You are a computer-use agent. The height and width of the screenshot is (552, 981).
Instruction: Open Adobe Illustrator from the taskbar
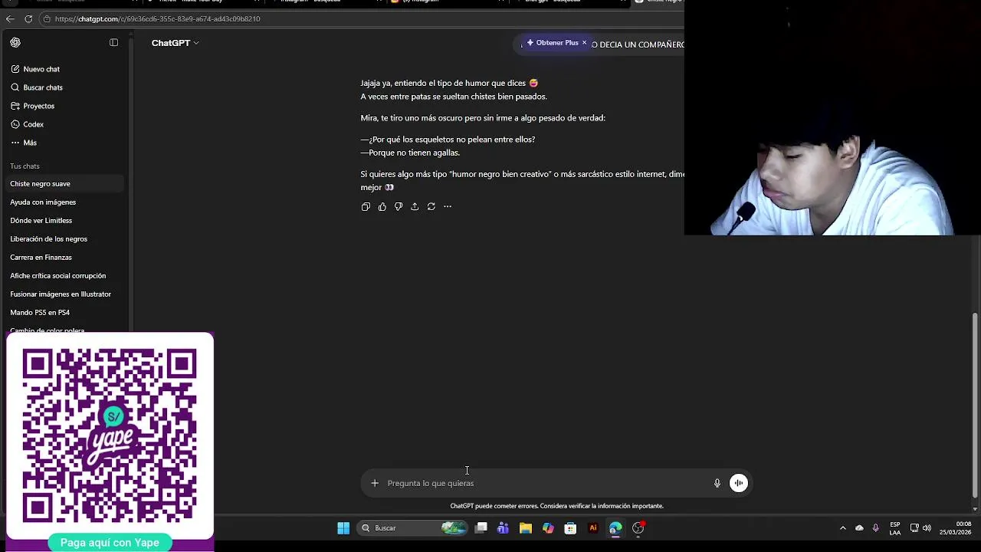point(592,528)
